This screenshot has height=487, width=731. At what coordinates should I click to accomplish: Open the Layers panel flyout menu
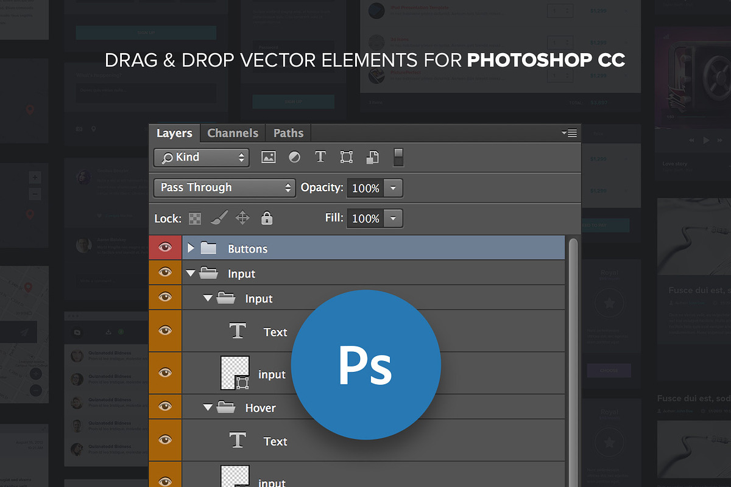569,133
